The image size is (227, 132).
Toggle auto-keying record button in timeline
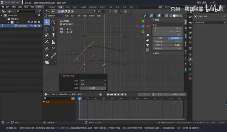pos(100,95)
